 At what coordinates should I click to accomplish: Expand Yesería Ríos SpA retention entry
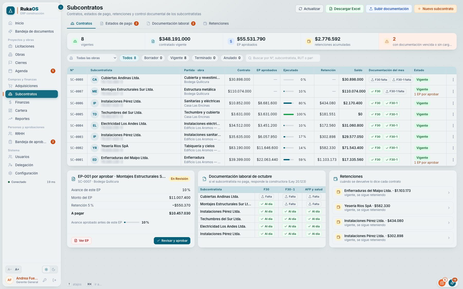click(393, 208)
